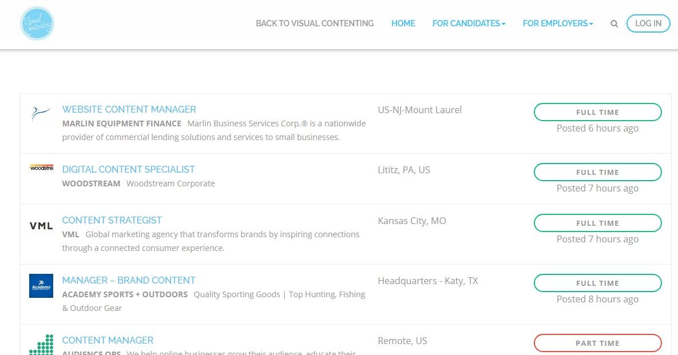Click the CONTENT STRATEGIST job title
Screen dimensions: 678x355
(112, 220)
